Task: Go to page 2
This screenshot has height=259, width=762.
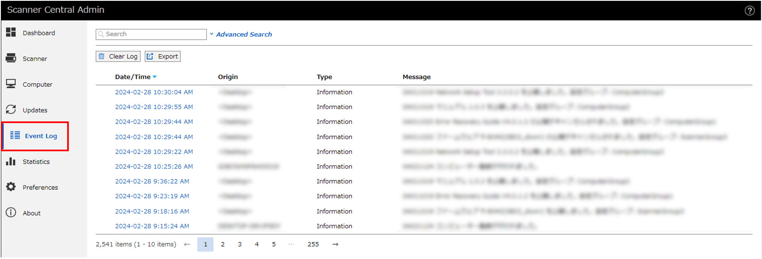Action: 223,244
